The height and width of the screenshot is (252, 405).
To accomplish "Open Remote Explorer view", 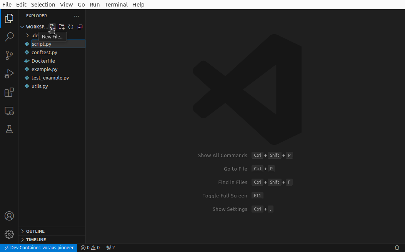I will [x=9, y=111].
